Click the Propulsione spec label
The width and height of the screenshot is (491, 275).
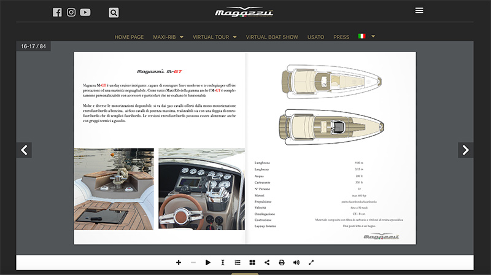(x=263, y=202)
